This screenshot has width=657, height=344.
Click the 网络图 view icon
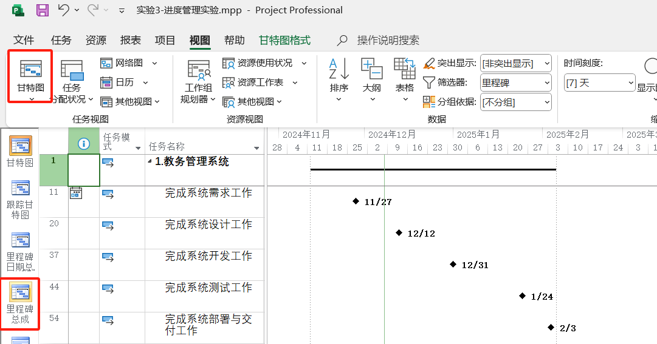tap(106, 63)
